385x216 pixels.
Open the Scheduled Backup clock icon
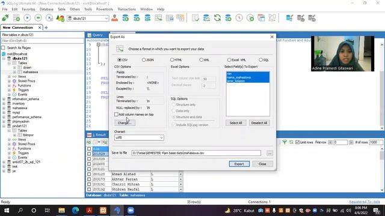coord(239,18)
